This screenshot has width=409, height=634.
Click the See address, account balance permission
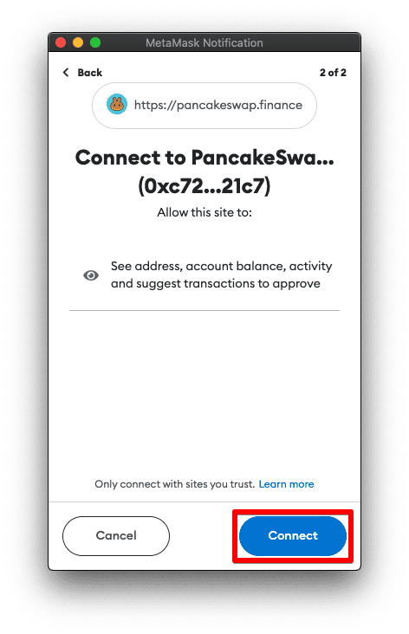(221, 275)
